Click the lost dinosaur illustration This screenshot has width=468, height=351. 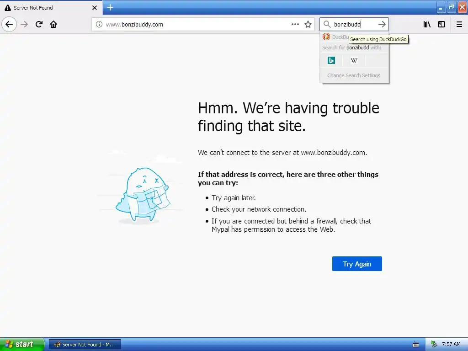(x=143, y=195)
